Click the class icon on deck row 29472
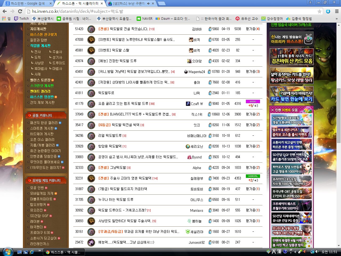Screen dimensions: 341x256 (x=91, y=242)
